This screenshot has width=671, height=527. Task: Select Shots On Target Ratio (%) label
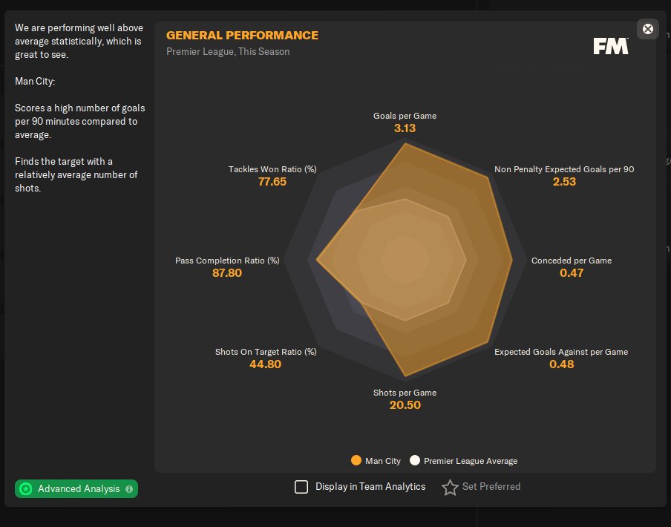pos(266,352)
